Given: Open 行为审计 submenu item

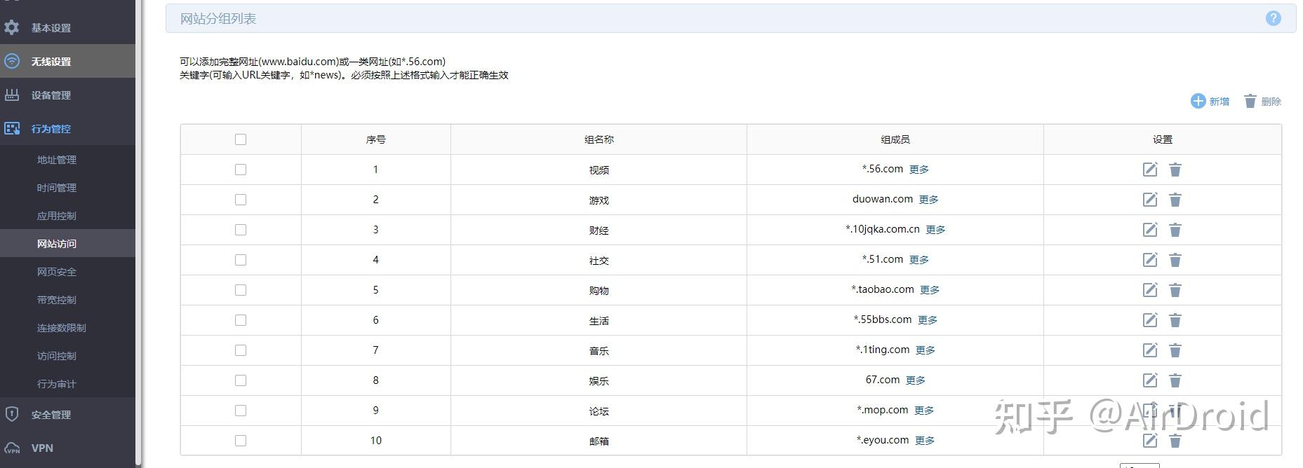Looking at the screenshot, I should pos(57,384).
